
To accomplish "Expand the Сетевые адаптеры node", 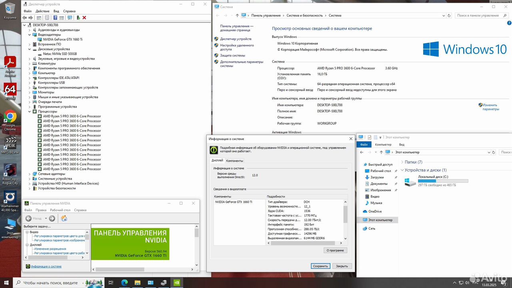I will point(30,174).
